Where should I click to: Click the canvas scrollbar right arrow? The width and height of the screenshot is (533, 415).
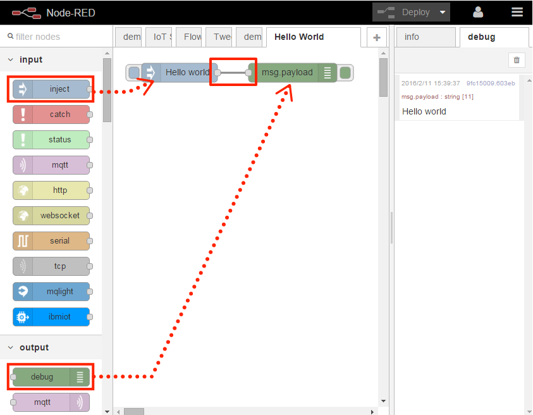click(372, 412)
